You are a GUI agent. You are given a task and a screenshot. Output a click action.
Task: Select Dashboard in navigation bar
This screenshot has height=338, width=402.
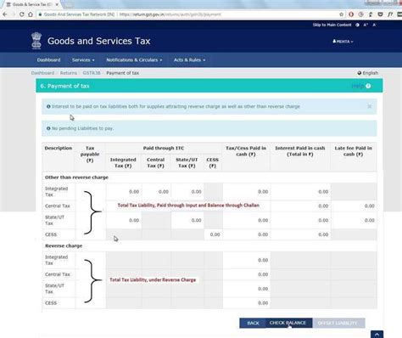point(48,60)
